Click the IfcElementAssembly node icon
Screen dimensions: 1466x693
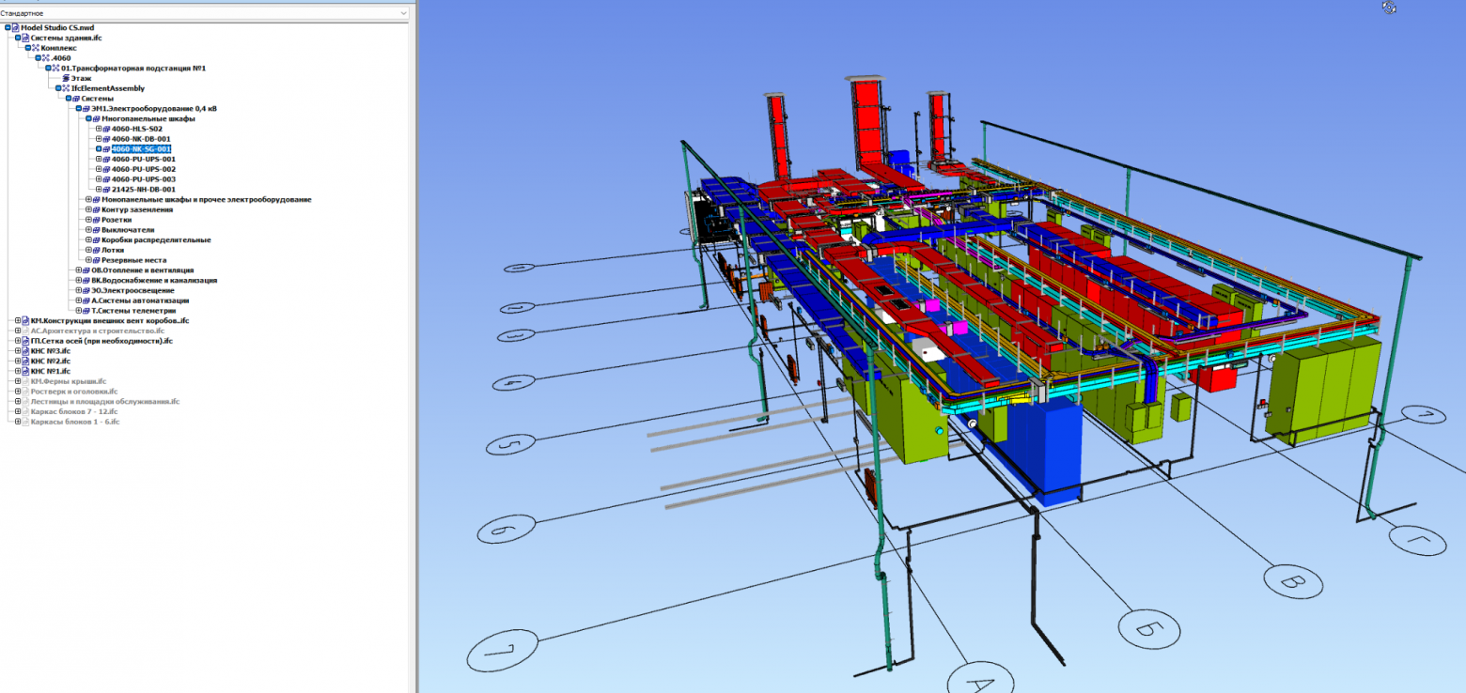pos(66,88)
